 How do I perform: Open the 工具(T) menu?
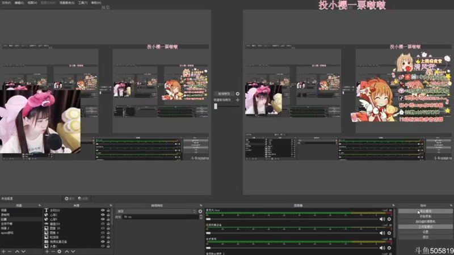(83, 3)
